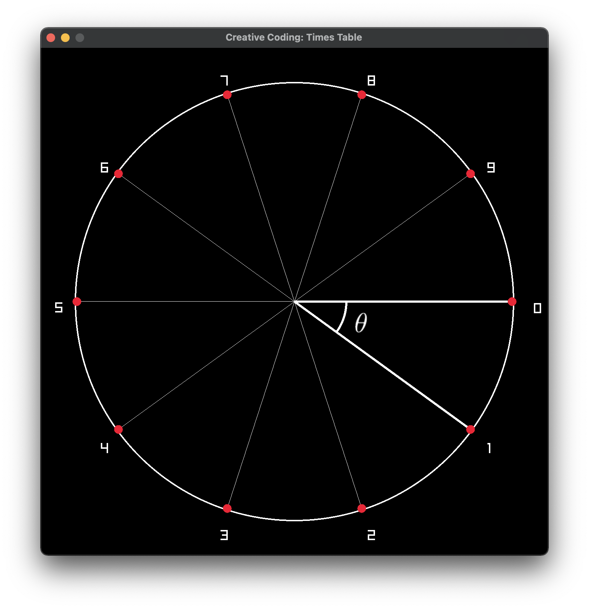Click the red dot at point 7

point(227,95)
